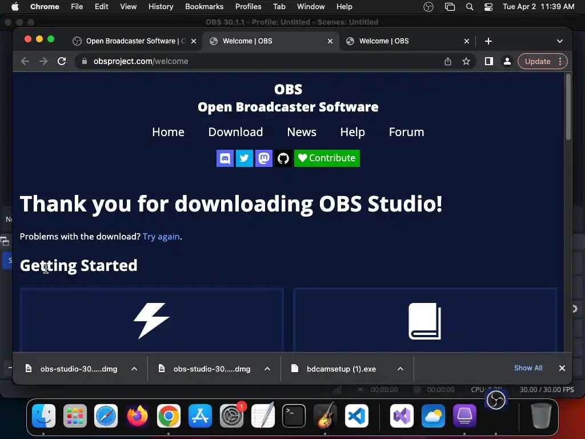Screen dimensions: 585x439
Task: Open System Preferences in the Dock
Action: 232,416
